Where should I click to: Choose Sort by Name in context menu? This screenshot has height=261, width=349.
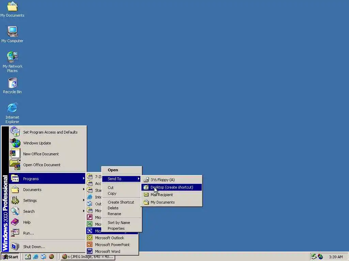click(122, 223)
